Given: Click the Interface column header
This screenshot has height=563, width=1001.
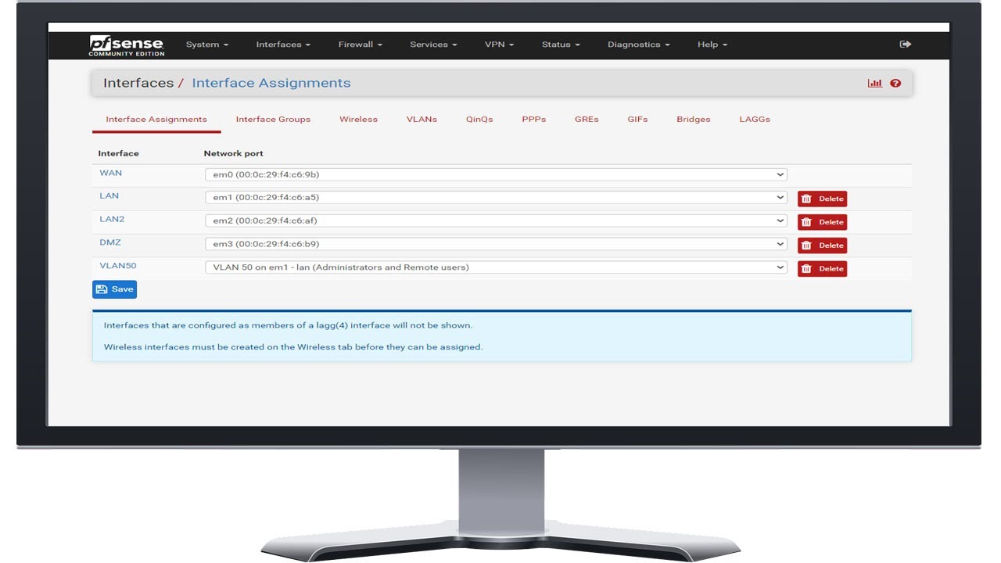Looking at the screenshot, I should (118, 153).
